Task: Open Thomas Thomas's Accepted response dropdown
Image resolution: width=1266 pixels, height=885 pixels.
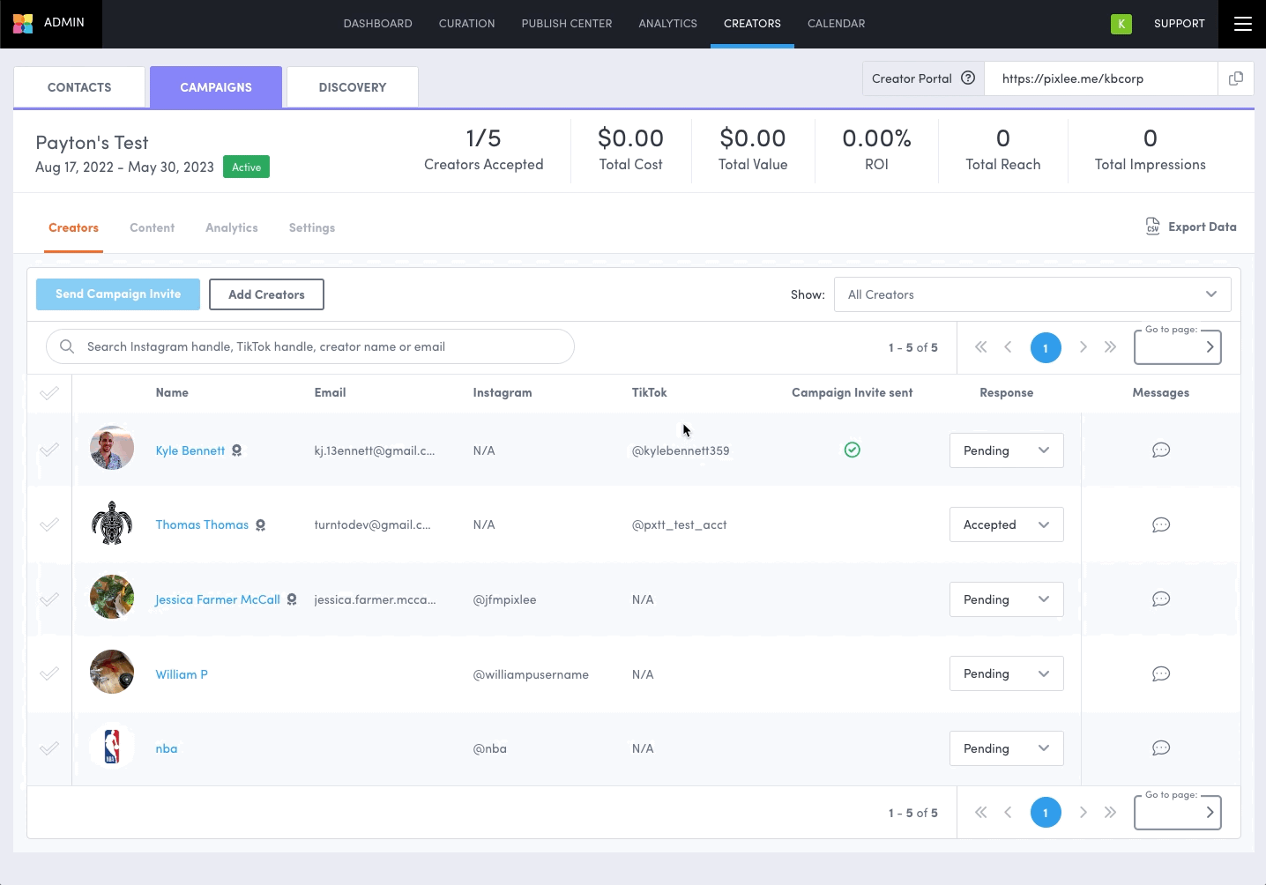Action: 1006,524
